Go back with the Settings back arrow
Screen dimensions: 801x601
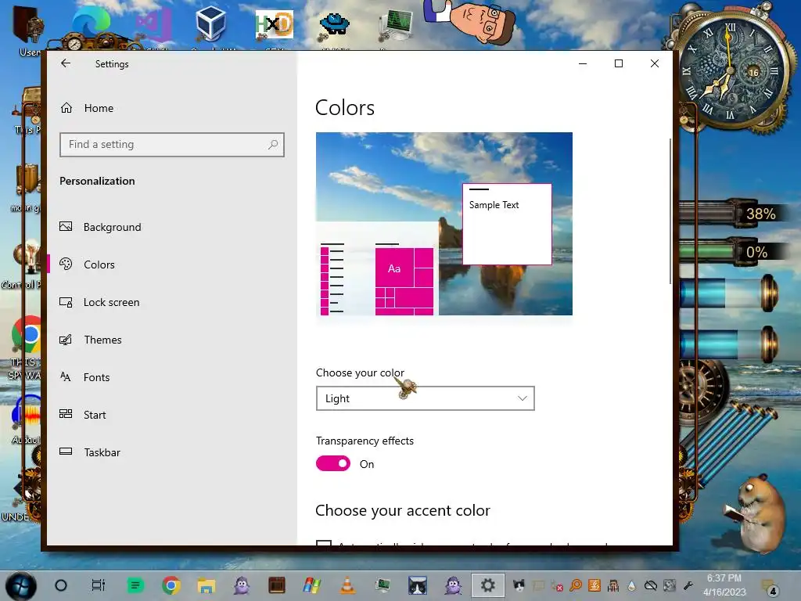pyautogui.click(x=66, y=63)
